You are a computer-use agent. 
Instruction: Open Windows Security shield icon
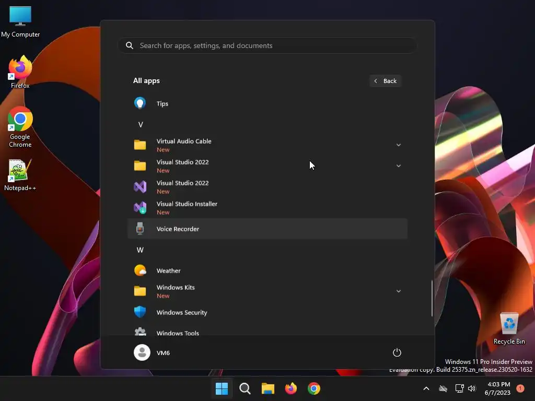[x=140, y=312]
